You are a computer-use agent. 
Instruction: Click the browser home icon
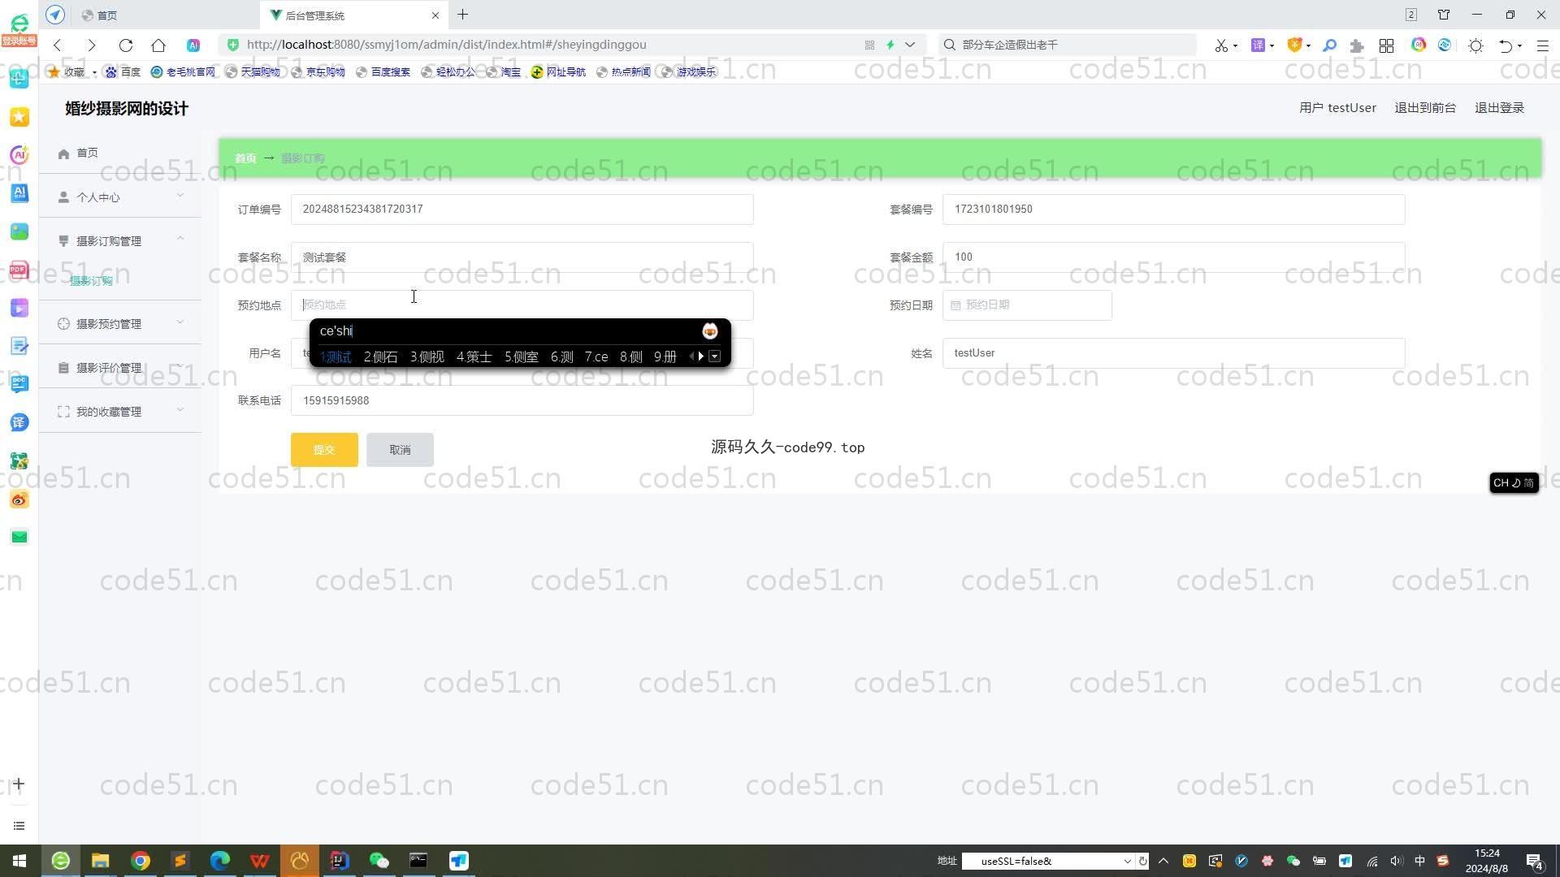158,45
